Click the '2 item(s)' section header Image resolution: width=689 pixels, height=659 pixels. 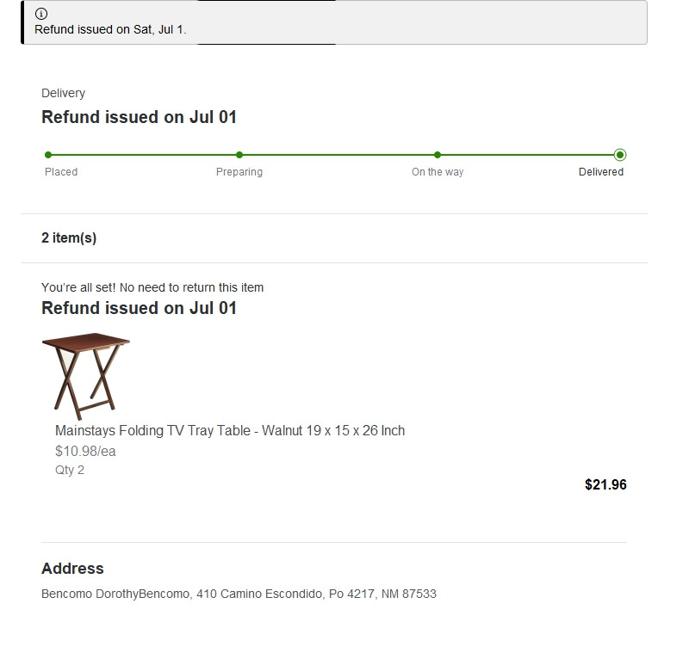click(69, 238)
